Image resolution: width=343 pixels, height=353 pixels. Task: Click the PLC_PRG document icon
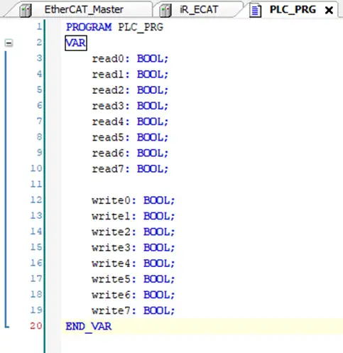pyautogui.click(x=255, y=11)
